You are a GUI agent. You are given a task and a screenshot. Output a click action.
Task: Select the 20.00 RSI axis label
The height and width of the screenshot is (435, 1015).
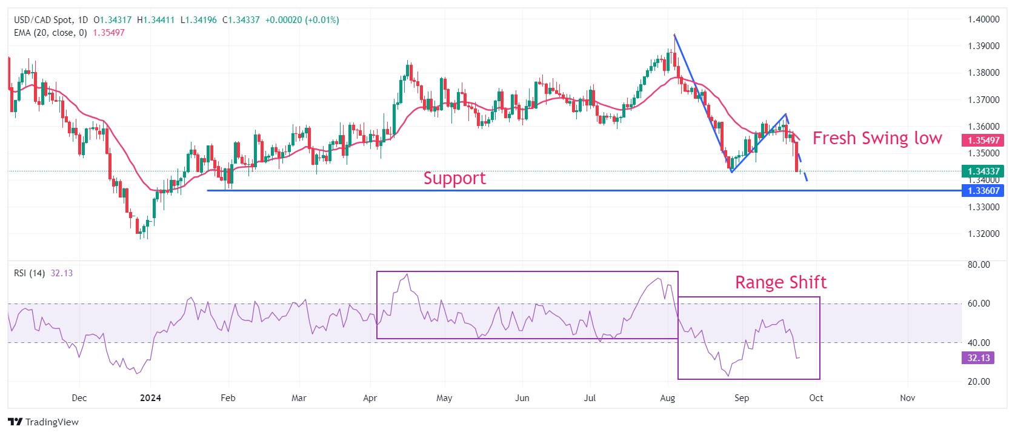coord(979,382)
